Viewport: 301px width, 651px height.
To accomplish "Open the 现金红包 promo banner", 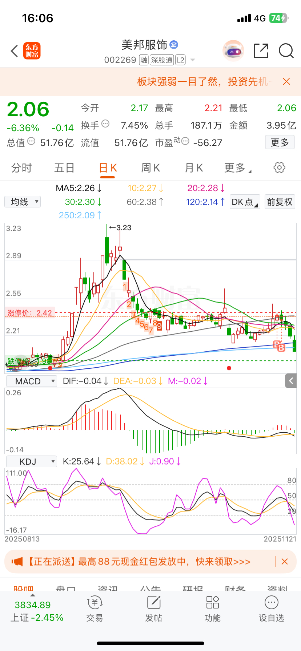I will pyautogui.click(x=150, y=562).
